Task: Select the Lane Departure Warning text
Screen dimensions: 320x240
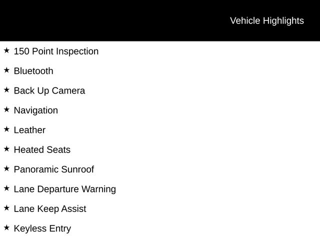Action: (x=65, y=189)
